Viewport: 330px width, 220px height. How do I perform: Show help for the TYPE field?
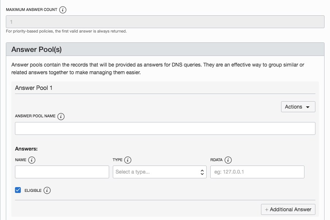[128, 160]
